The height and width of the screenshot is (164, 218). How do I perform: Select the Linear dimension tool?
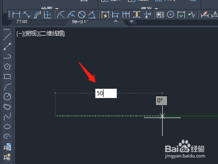coord(16,15)
